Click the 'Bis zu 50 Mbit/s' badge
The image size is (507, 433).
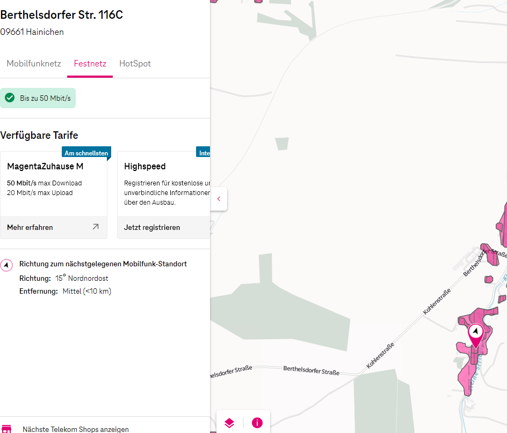[38, 98]
